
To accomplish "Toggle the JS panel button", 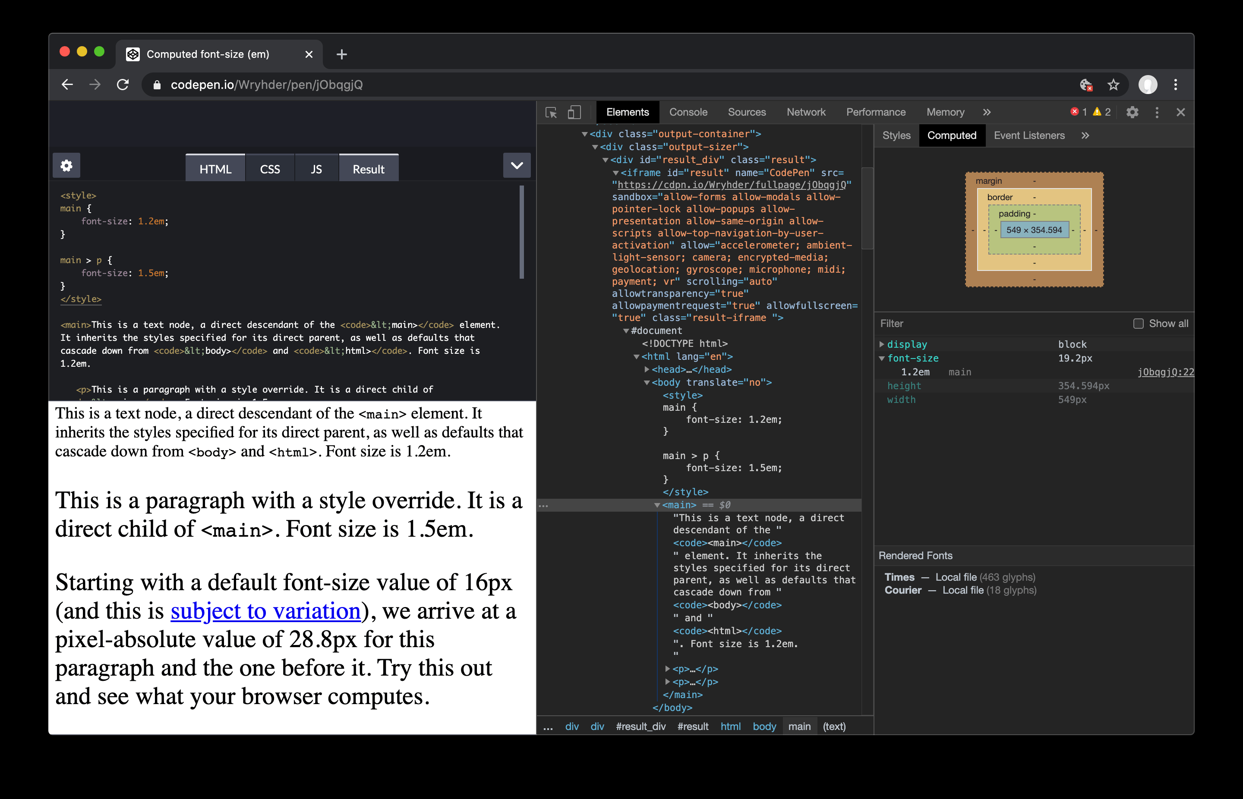I will (316, 169).
